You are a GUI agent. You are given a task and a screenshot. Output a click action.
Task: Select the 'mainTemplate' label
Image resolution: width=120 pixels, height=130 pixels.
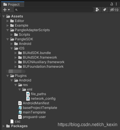click(34, 112)
